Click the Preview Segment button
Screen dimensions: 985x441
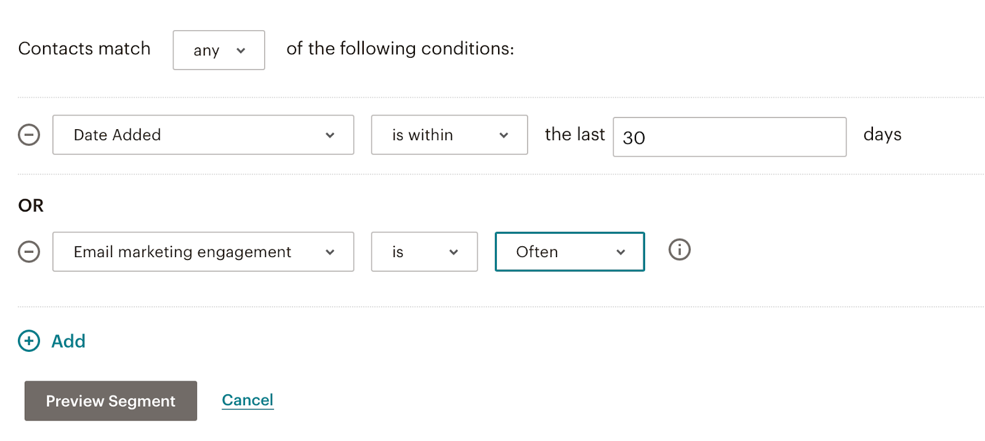111,401
